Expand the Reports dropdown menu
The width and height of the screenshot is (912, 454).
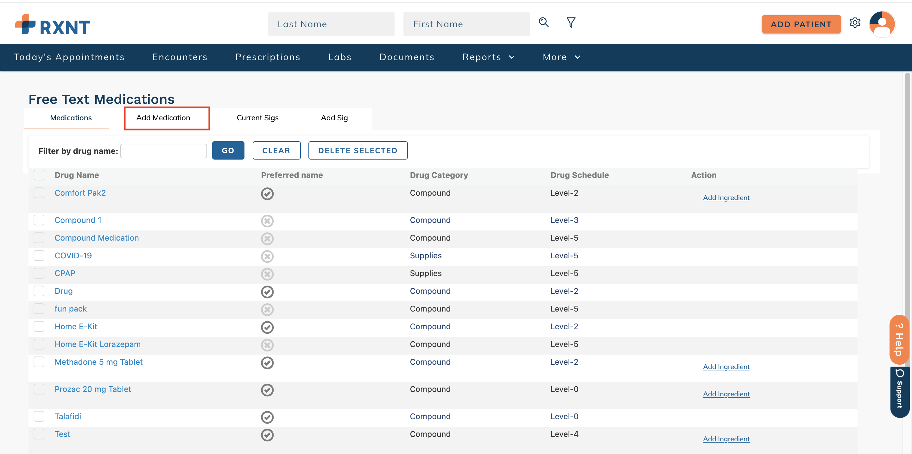coord(489,57)
